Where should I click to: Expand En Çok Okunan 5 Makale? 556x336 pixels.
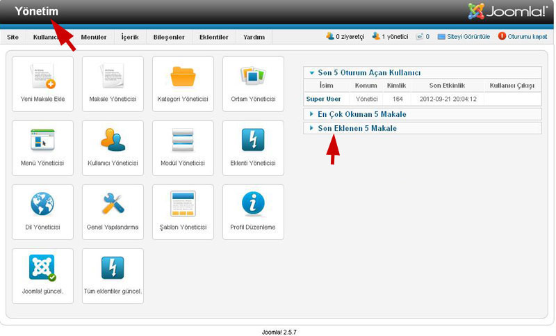click(361, 114)
